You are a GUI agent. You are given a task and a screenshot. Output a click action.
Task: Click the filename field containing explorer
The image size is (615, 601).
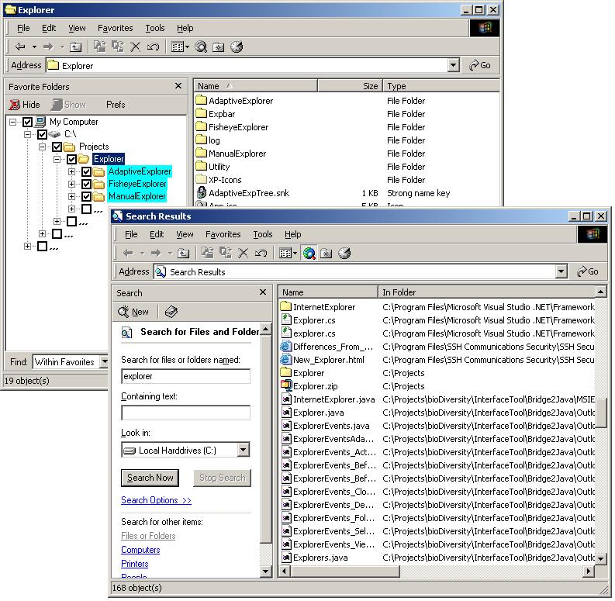tap(185, 376)
